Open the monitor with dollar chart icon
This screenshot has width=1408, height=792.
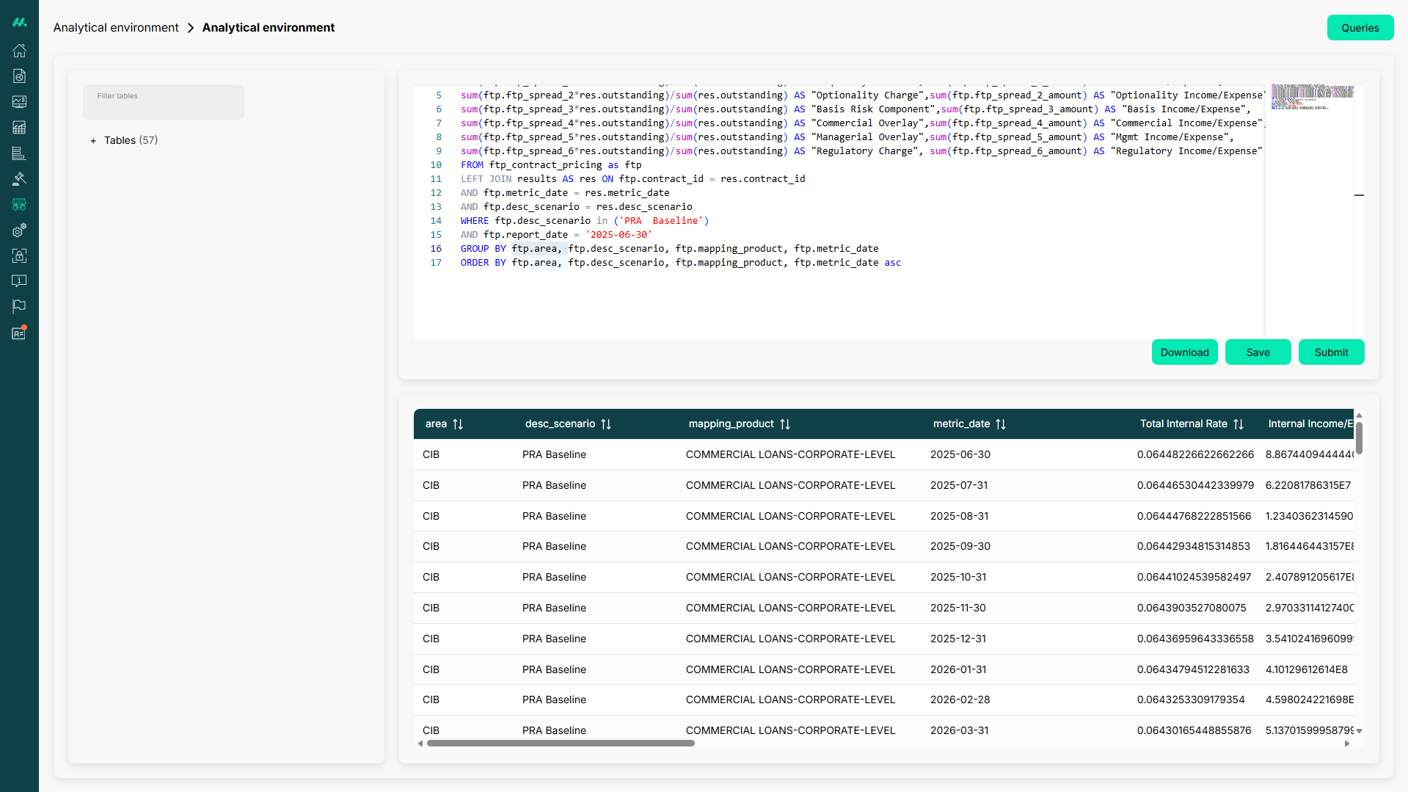coord(20,102)
